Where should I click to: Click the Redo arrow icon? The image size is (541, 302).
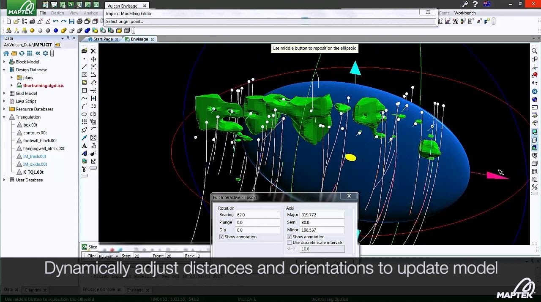point(64,22)
